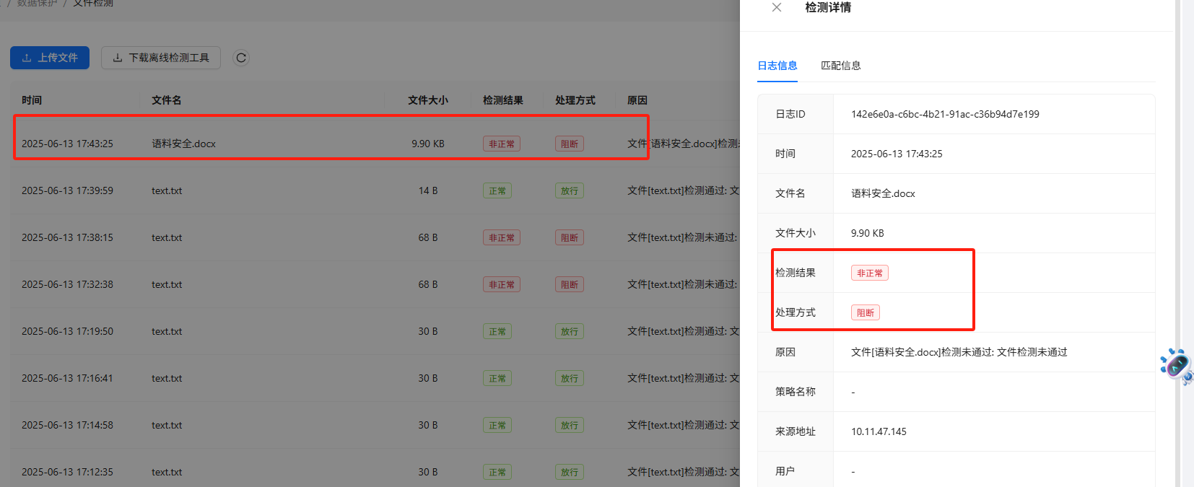The image size is (1194, 487).
Task: Close the 检测详情 panel with X icon
Action: point(777,7)
